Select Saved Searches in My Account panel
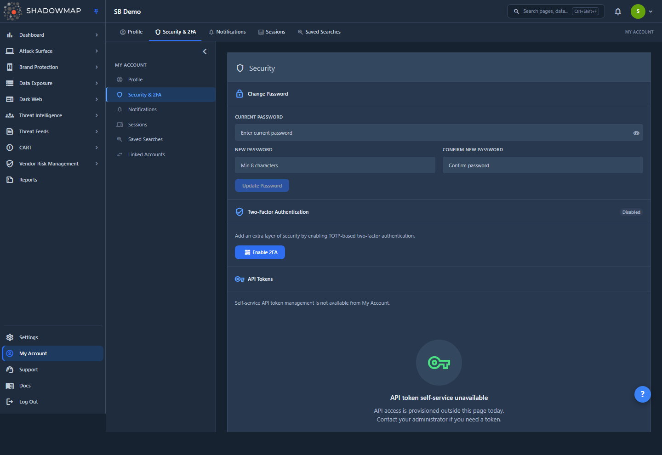The image size is (662, 455). (160, 139)
